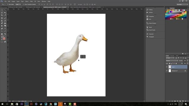Toggle lock position icon

pyautogui.click(x=174, y=63)
